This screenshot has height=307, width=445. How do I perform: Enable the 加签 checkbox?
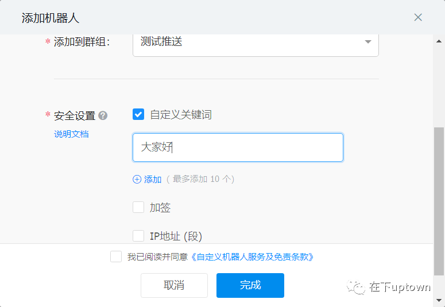tap(138, 207)
